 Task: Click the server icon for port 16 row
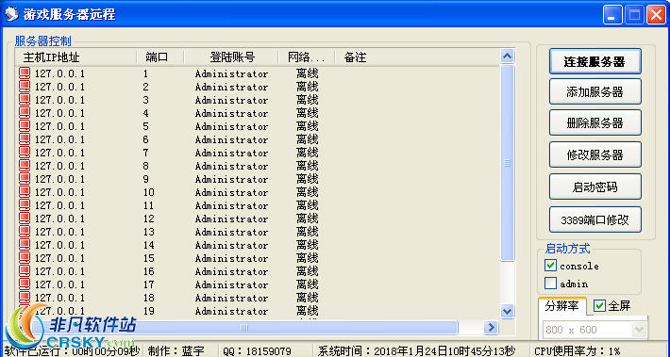(25, 271)
